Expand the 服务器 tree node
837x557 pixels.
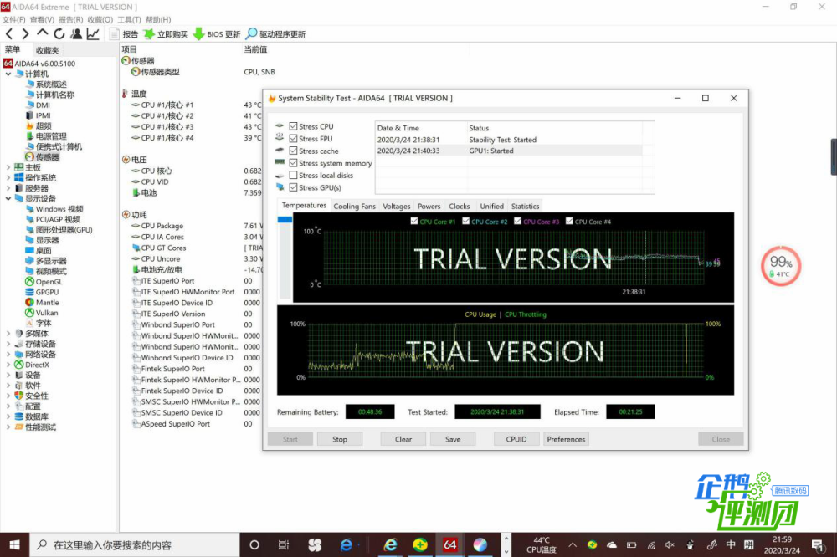point(8,188)
